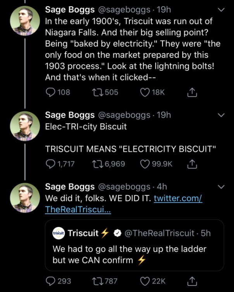This screenshot has height=292, width=234.
Task: Reply to the Niagara Falls tweet
Action: 51,92
